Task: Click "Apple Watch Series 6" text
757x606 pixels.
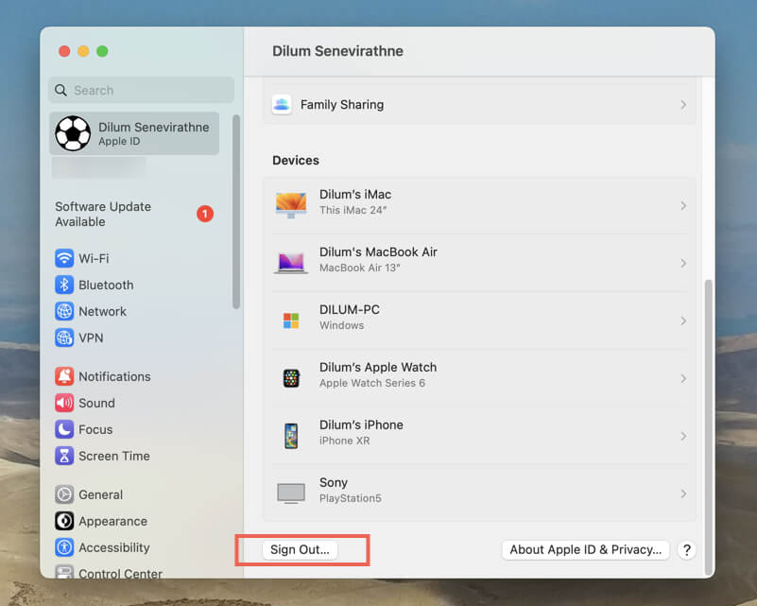Action: tap(372, 383)
